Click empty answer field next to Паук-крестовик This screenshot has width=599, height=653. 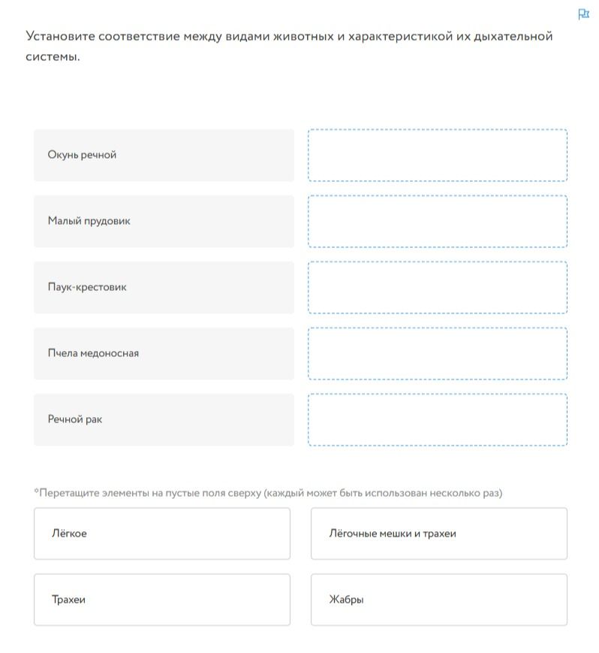(438, 287)
